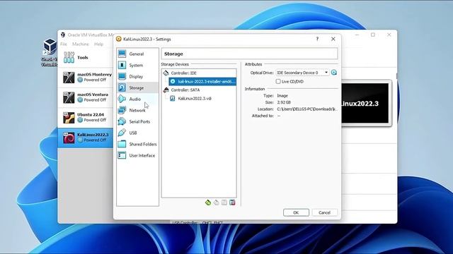This screenshot has width=453, height=254.
Task: Select KaliLinux2022.3 VM in Manager list
Action: point(86,138)
